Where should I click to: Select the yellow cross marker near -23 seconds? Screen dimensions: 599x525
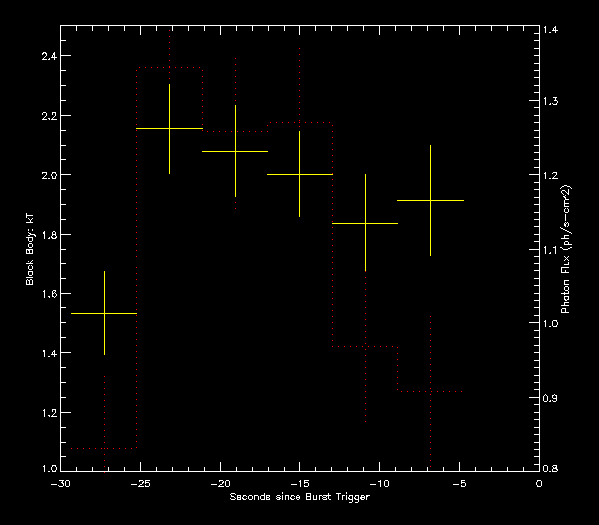point(169,129)
